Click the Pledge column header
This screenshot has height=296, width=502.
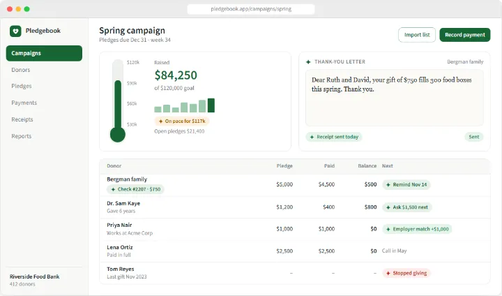(x=284, y=165)
